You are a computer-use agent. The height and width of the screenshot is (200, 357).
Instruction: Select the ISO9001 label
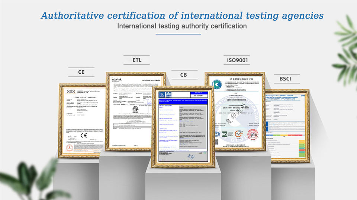point(237,60)
